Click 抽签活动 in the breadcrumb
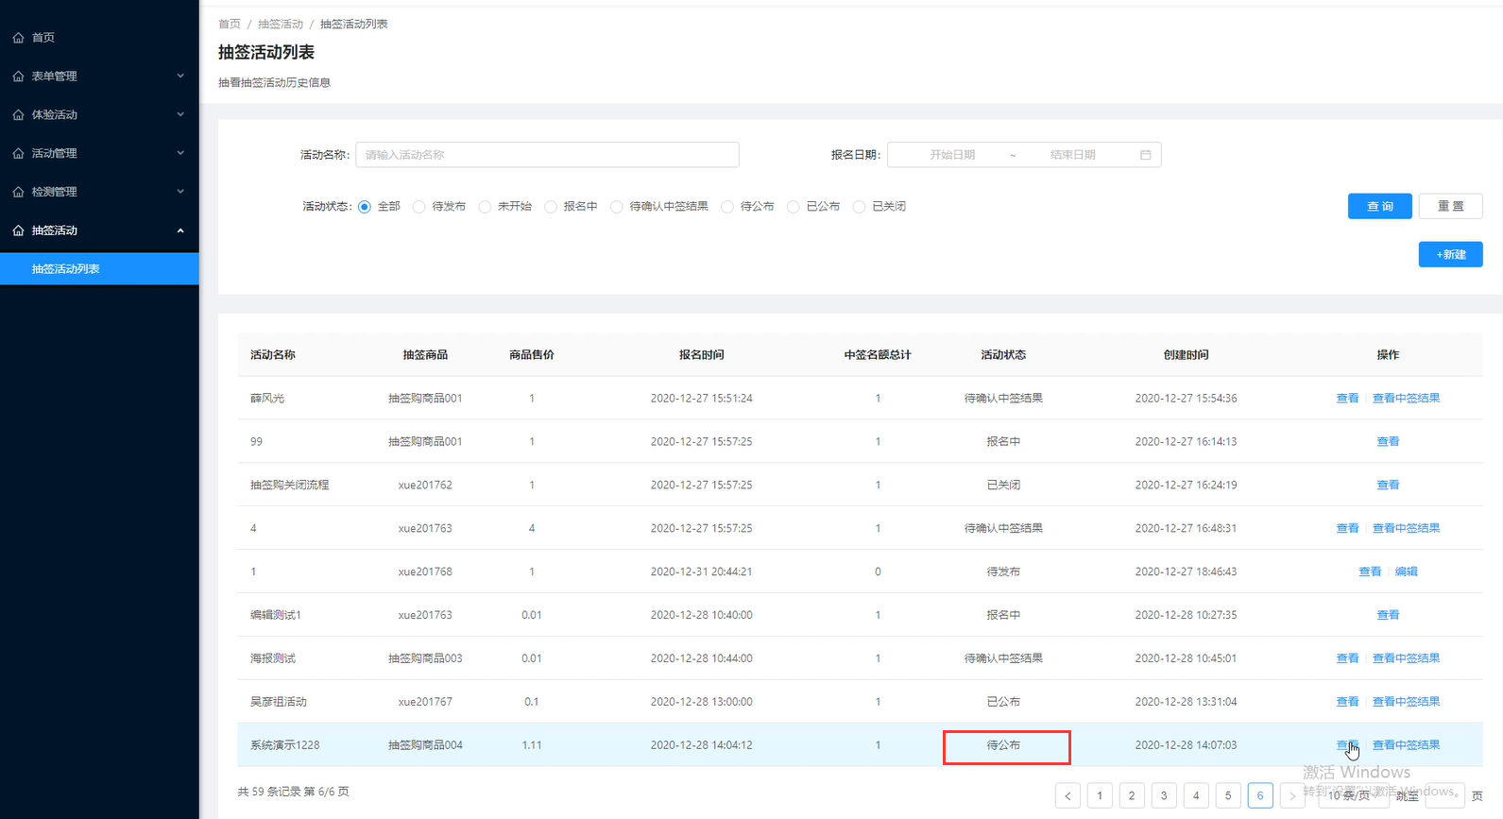Viewport: 1503px width, 819px height. point(281,25)
